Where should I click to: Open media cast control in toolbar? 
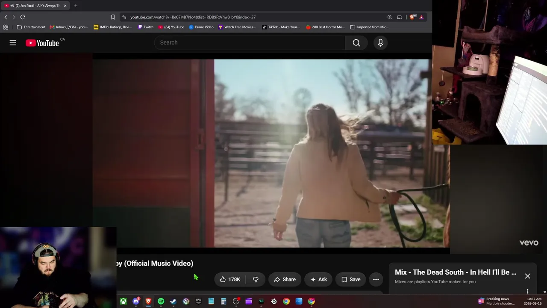pos(400,17)
